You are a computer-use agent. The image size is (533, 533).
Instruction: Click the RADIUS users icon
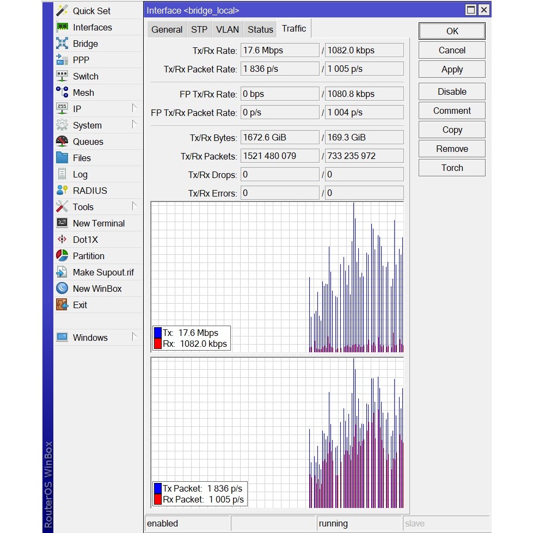coord(62,190)
